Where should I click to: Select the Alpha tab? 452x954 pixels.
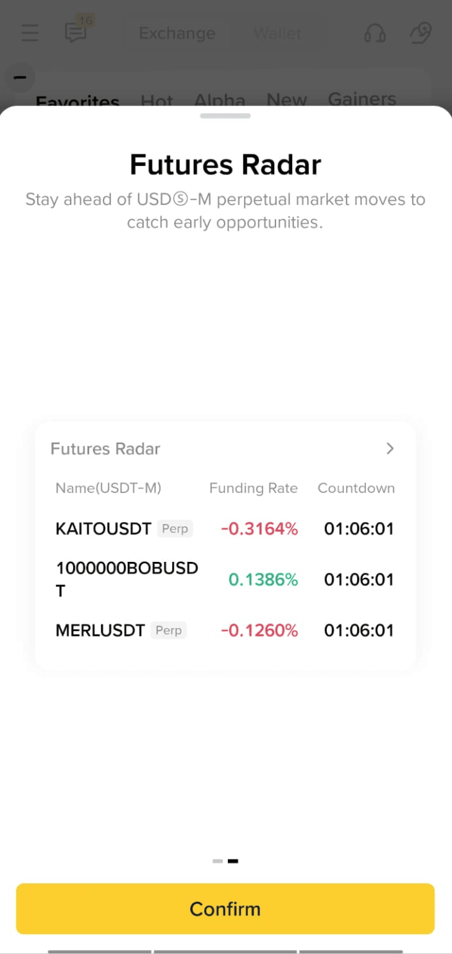click(x=220, y=100)
